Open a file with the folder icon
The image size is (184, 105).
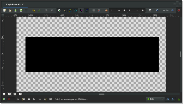10,10
